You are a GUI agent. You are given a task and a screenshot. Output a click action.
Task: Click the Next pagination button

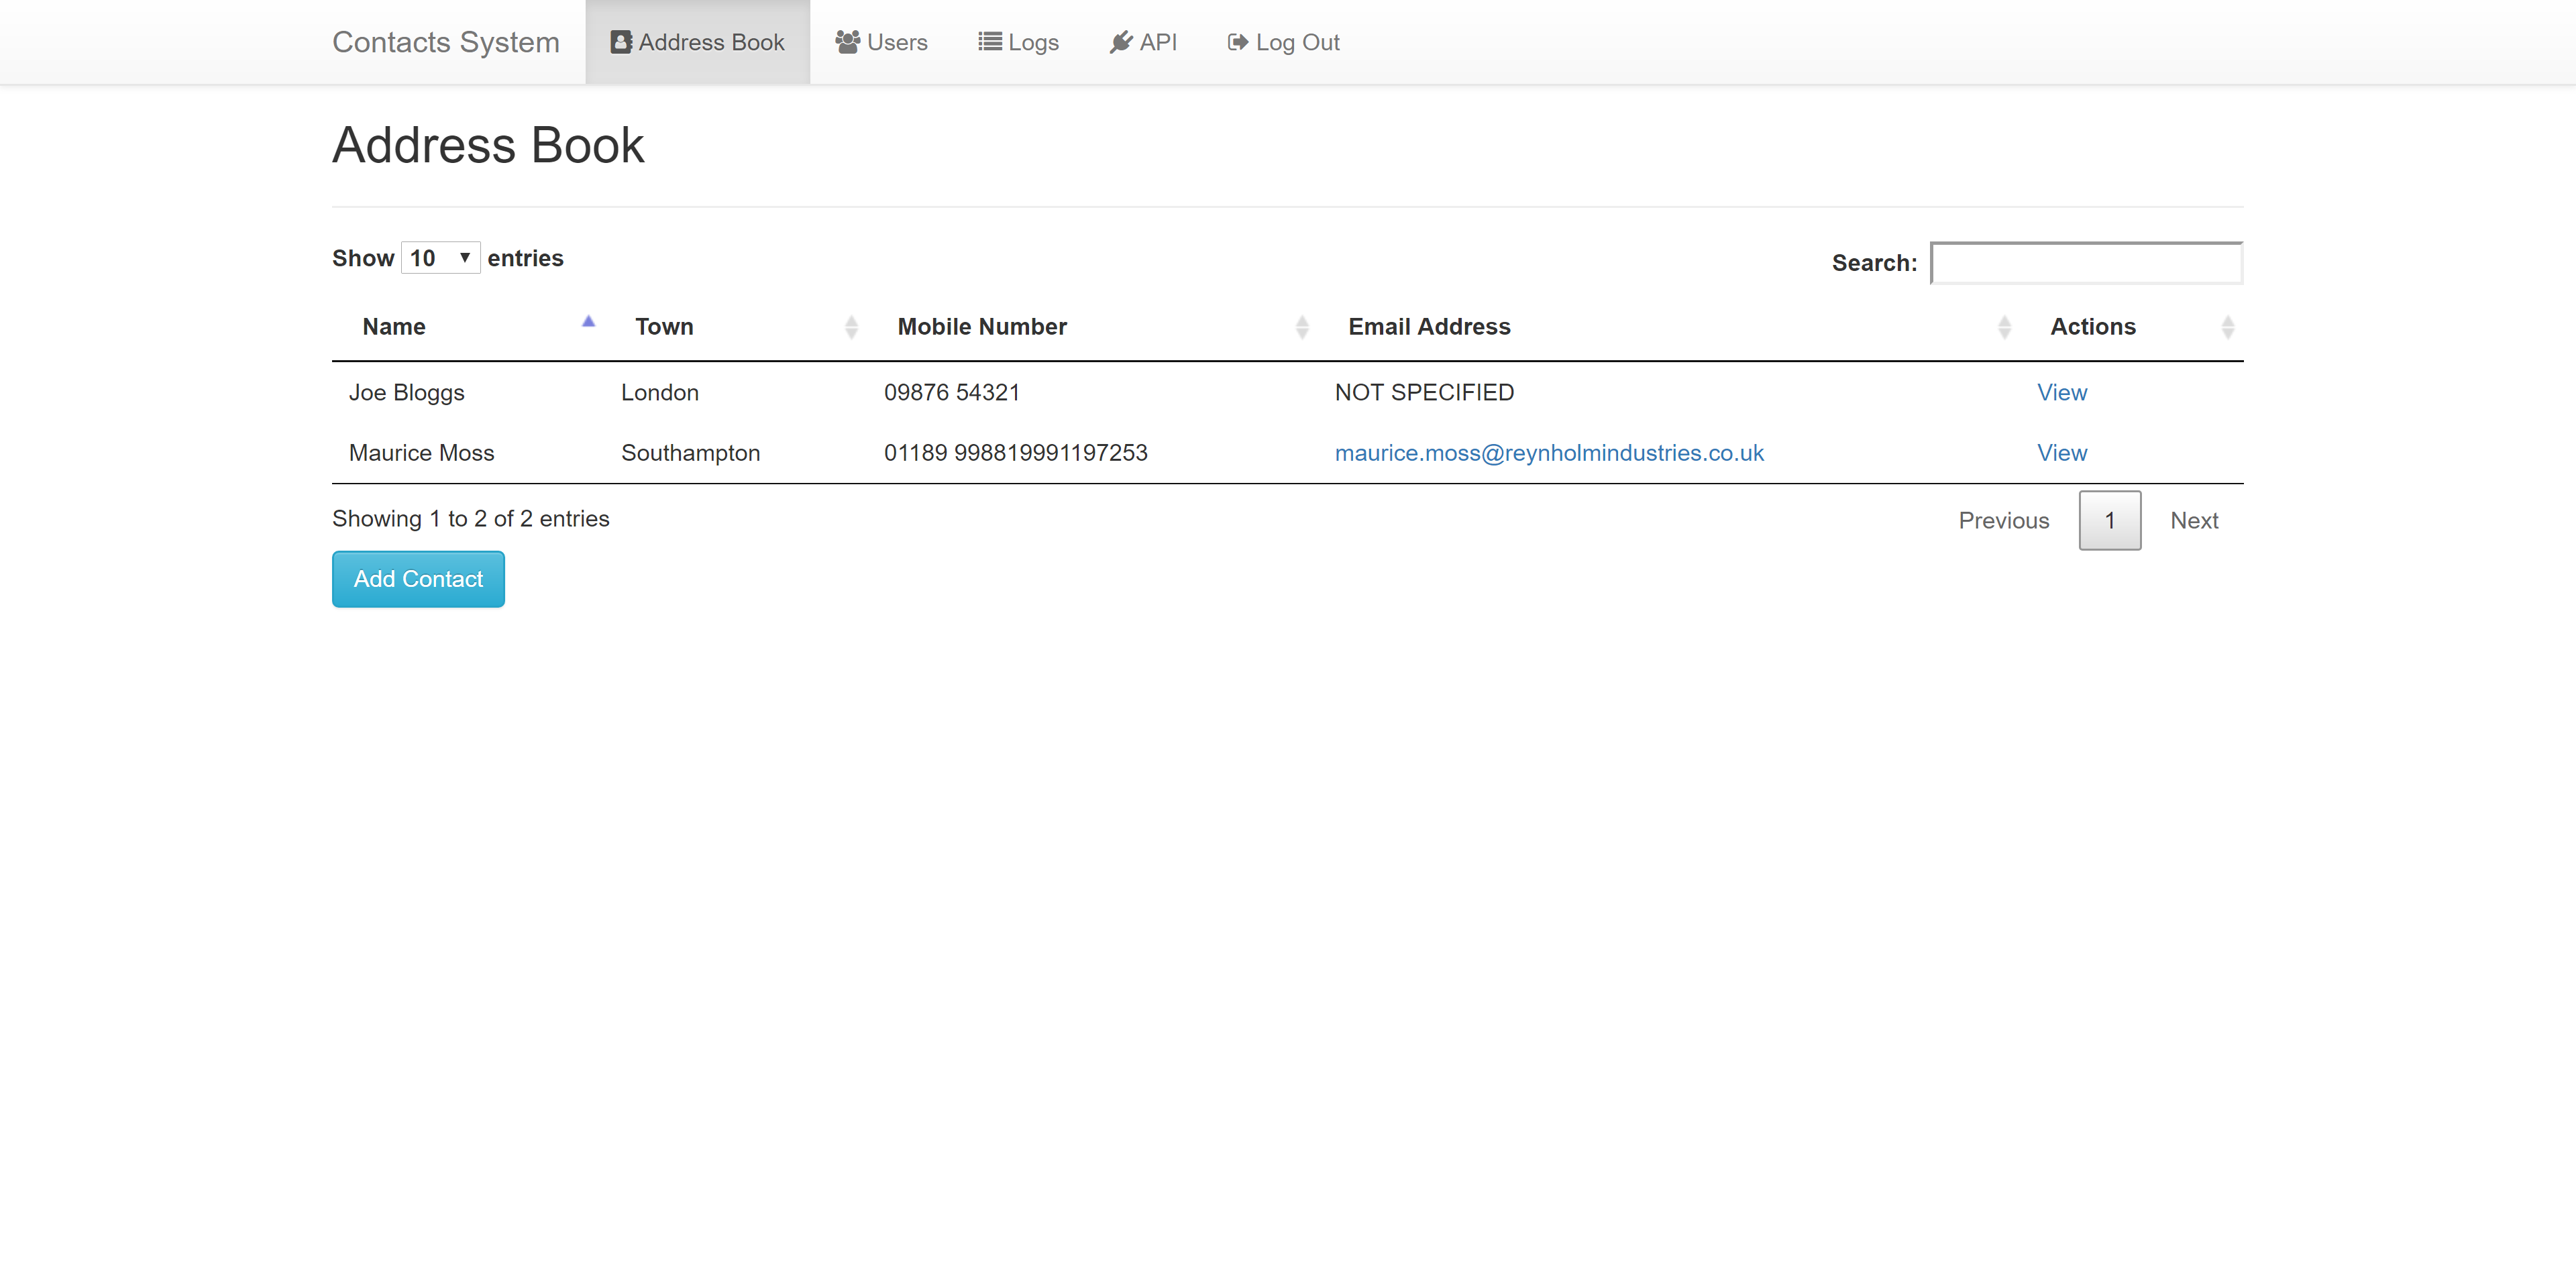2194,520
